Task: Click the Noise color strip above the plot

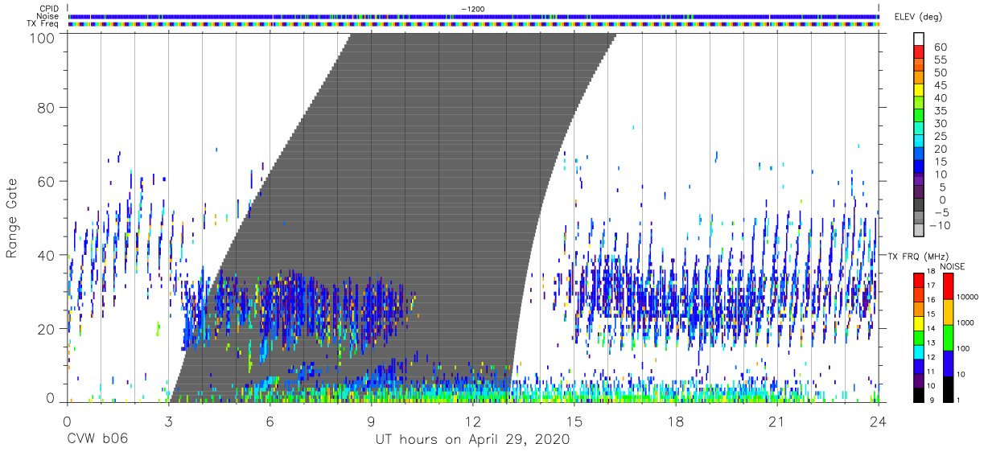Action: click(x=473, y=16)
